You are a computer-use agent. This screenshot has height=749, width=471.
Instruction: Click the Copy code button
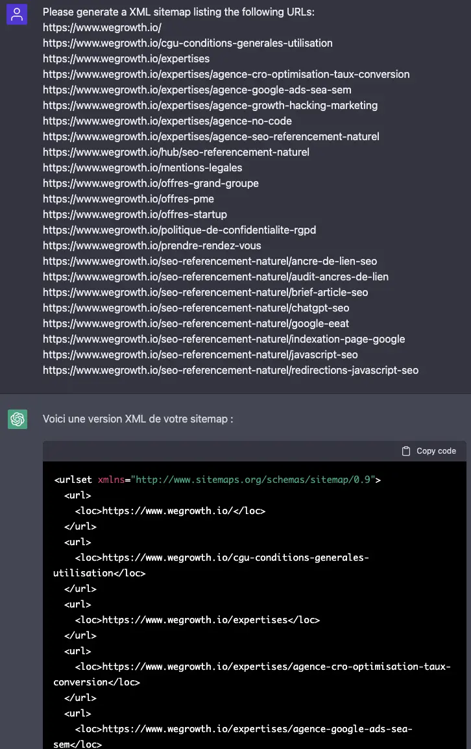coord(429,451)
